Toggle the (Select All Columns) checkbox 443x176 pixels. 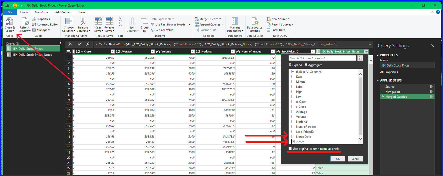pyautogui.click(x=293, y=71)
